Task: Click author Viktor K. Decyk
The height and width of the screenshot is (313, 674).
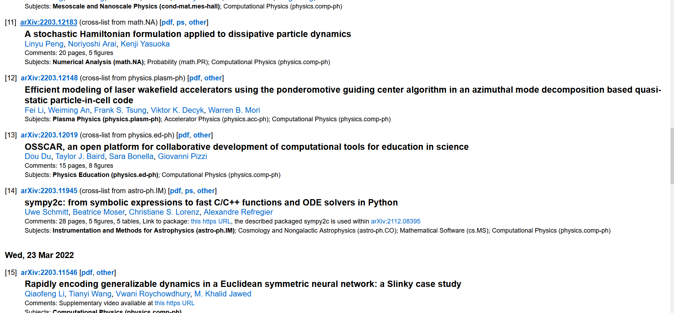Action: [x=177, y=110]
